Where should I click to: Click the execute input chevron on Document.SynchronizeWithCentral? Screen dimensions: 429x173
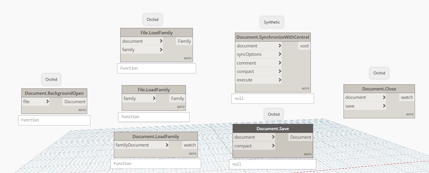pos(279,80)
